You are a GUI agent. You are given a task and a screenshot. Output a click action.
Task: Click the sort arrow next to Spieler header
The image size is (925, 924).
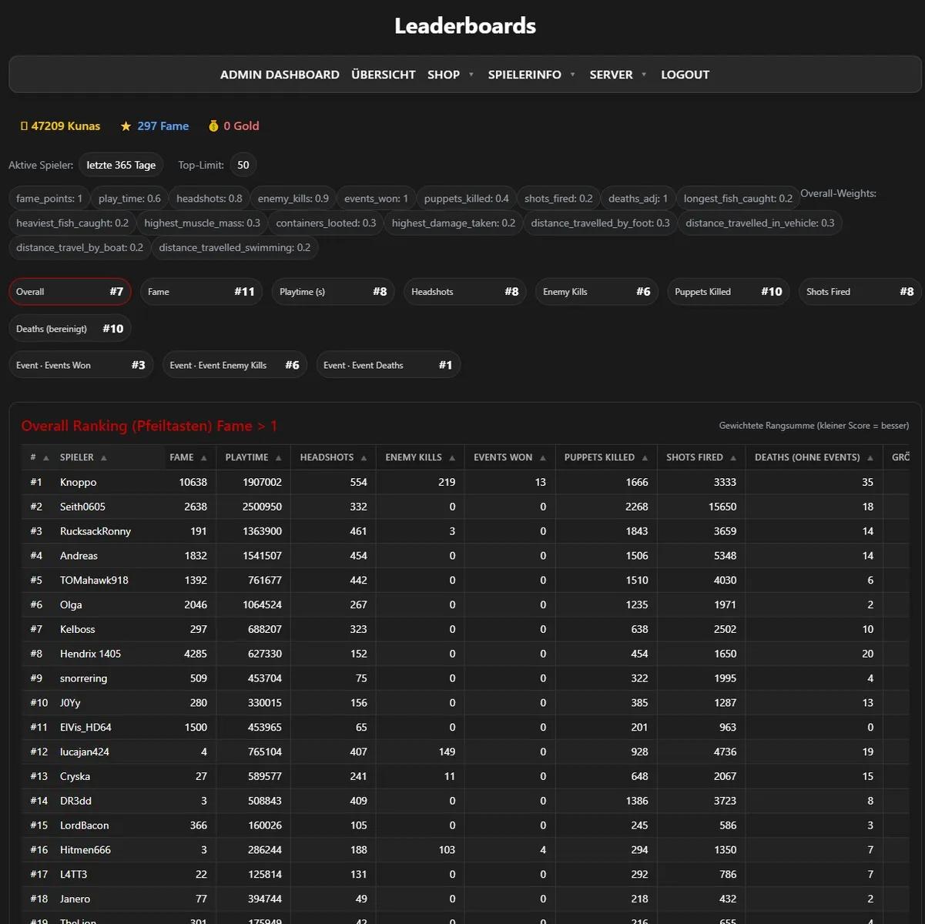(x=104, y=457)
